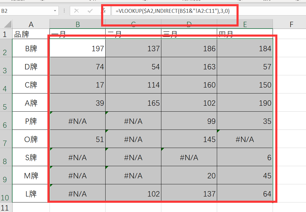Click the #N/A cell in L牌 row
This screenshot has height=212, width=306.
click(78, 193)
